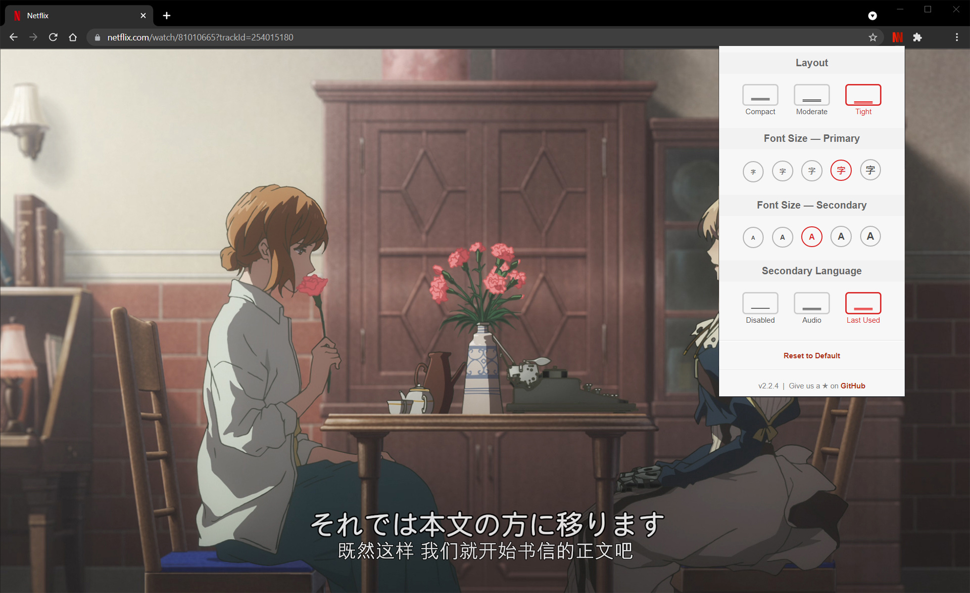Click the red NflxMultiSubs extension icon
Image resolution: width=970 pixels, height=593 pixels.
[x=897, y=37]
